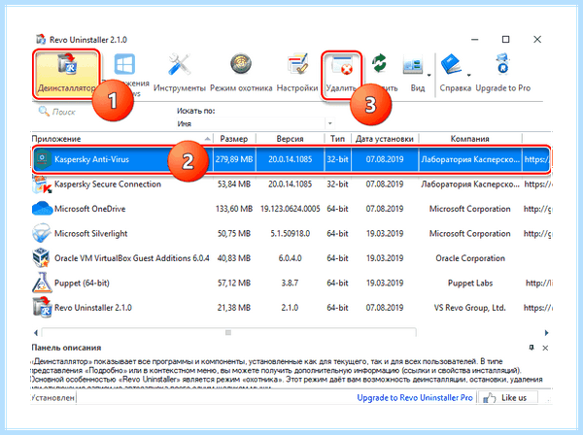The image size is (583, 435).
Task: Open the Деинсталлятор toolbar section
Action: 66,75
